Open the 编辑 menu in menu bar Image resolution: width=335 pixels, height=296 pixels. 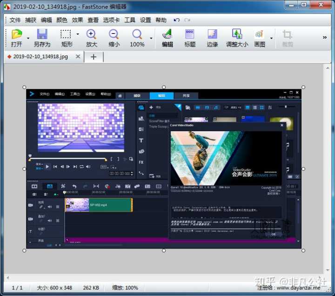(x=47, y=20)
